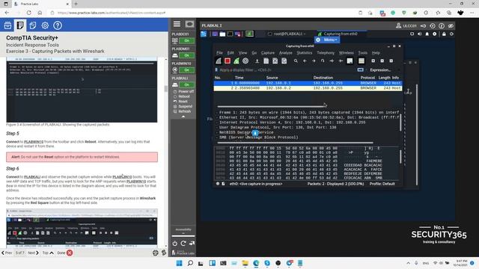Open the settings gear in lab header
The height and width of the screenshot is (269, 479).
(x=45, y=25)
